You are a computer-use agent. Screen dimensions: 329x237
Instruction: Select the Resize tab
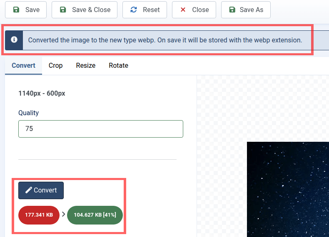click(x=86, y=66)
